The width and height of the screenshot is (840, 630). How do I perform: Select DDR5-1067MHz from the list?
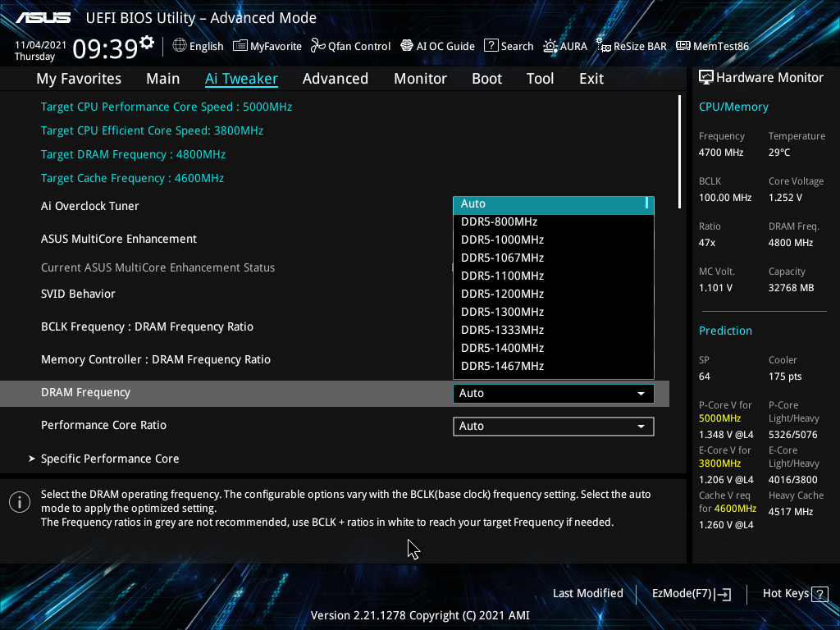(x=554, y=258)
